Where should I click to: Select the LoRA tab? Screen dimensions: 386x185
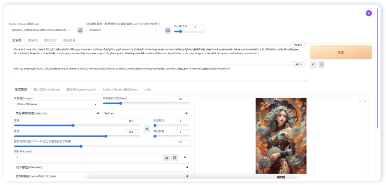pyautogui.click(x=148, y=90)
